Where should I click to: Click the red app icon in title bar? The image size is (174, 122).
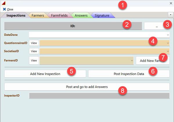[4, 3]
